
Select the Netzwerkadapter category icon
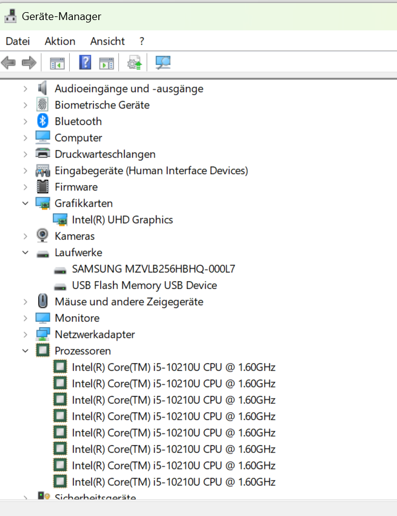42,334
